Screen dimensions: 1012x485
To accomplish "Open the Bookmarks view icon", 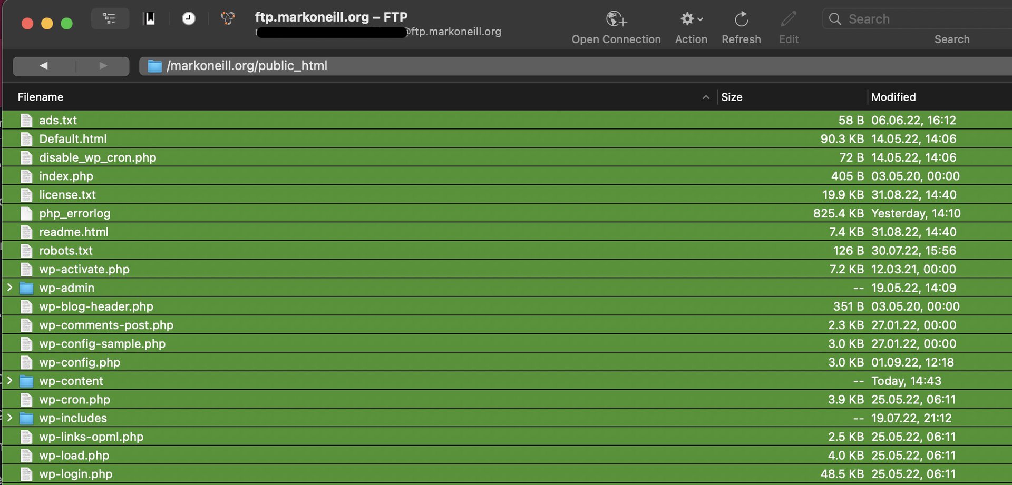I will click(x=150, y=19).
